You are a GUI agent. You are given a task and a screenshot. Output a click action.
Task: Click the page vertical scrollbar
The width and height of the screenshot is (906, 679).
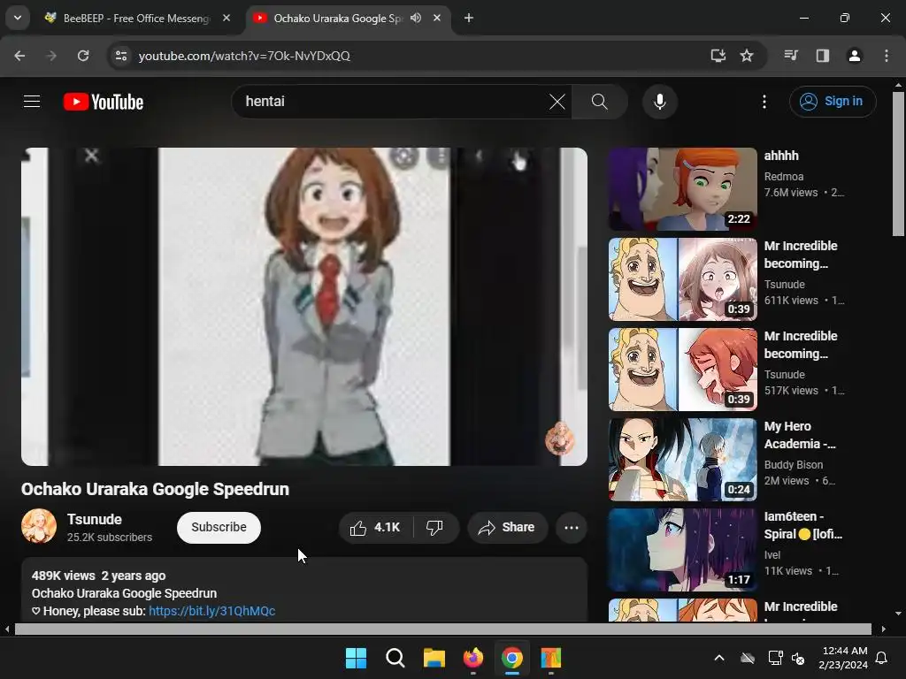(x=898, y=164)
